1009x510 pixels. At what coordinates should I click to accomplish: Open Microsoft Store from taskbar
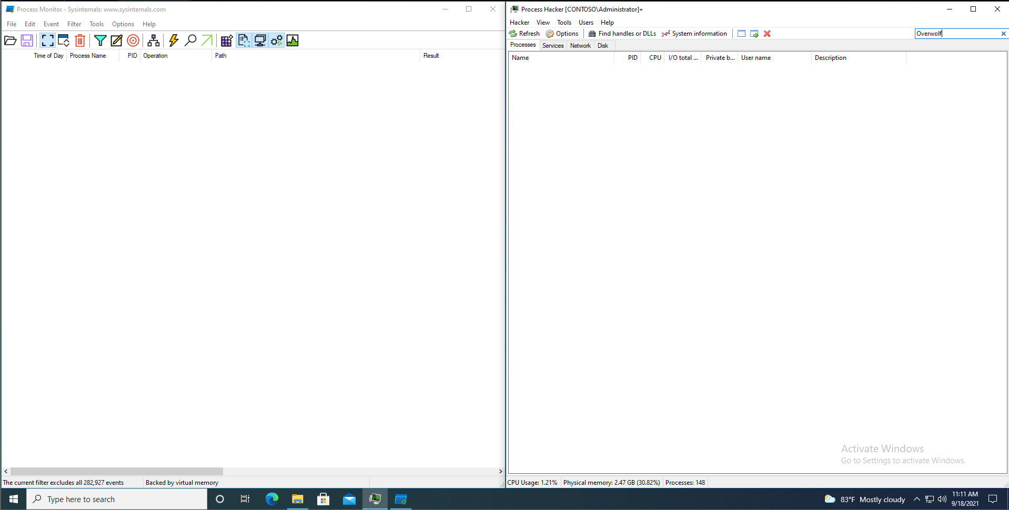[323, 499]
